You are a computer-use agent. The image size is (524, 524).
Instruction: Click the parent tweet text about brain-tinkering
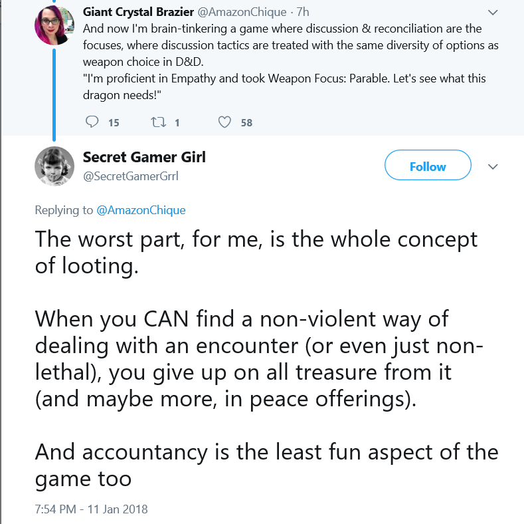click(x=291, y=62)
